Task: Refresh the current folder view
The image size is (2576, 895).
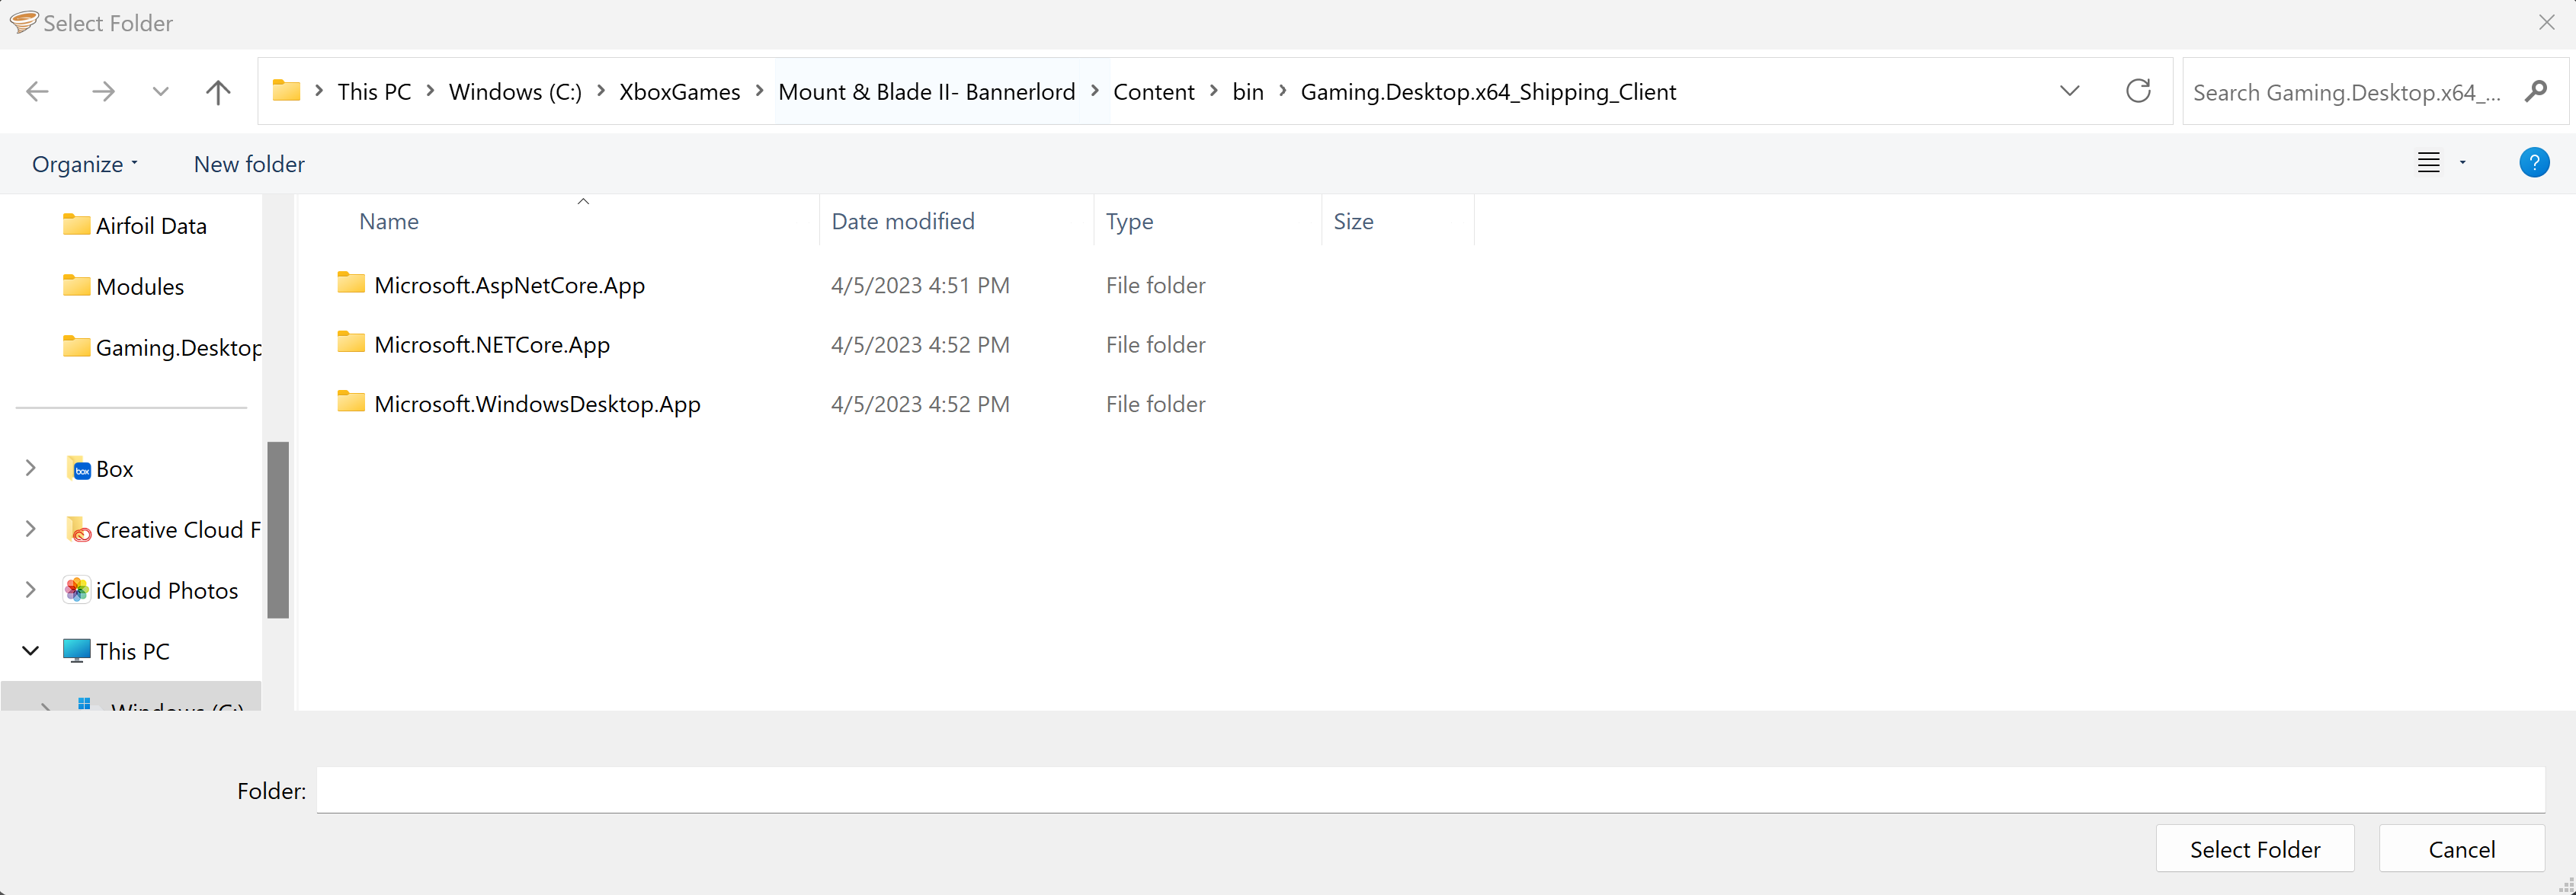Action: [x=2138, y=91]
